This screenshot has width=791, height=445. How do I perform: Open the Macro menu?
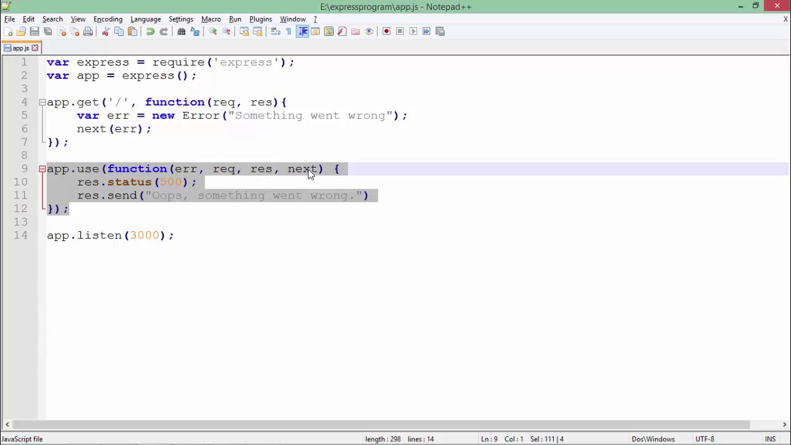coord(211,19)
